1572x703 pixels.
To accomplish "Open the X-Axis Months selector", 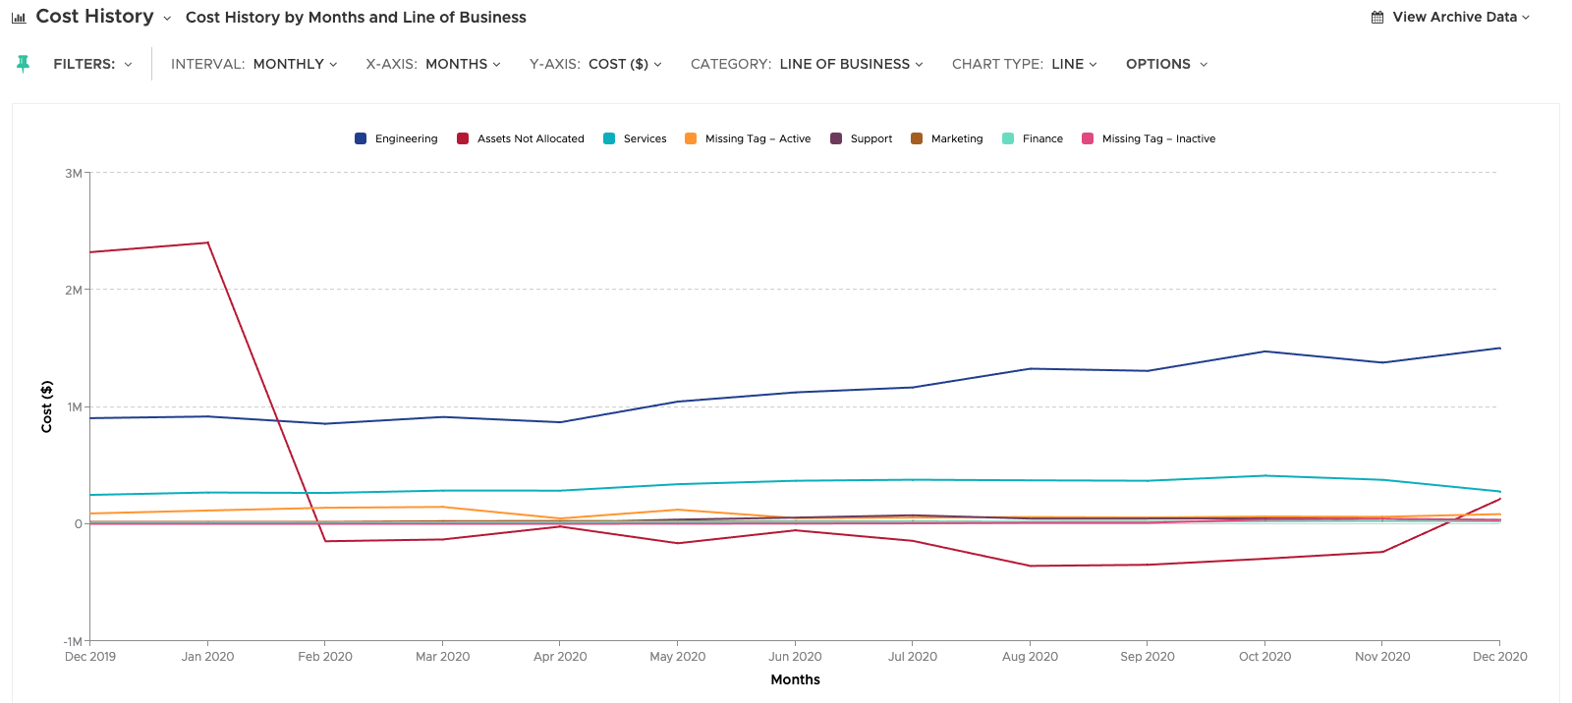I will [462, 64].
